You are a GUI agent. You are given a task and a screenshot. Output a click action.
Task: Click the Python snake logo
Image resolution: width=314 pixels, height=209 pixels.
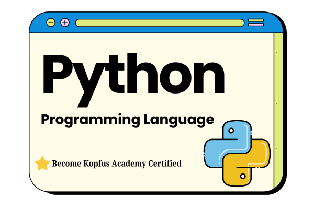pos(237,154)
